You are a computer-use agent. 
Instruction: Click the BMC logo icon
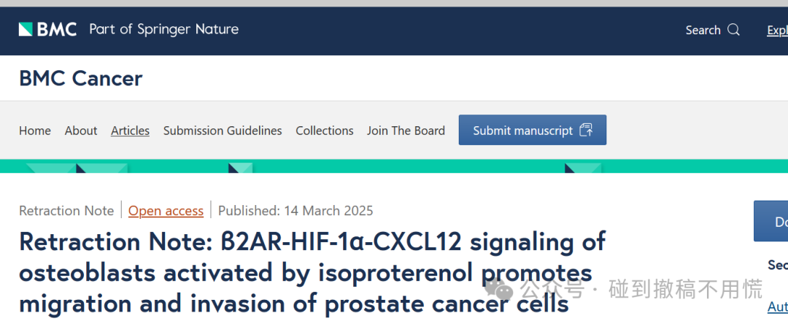[26, 30]
